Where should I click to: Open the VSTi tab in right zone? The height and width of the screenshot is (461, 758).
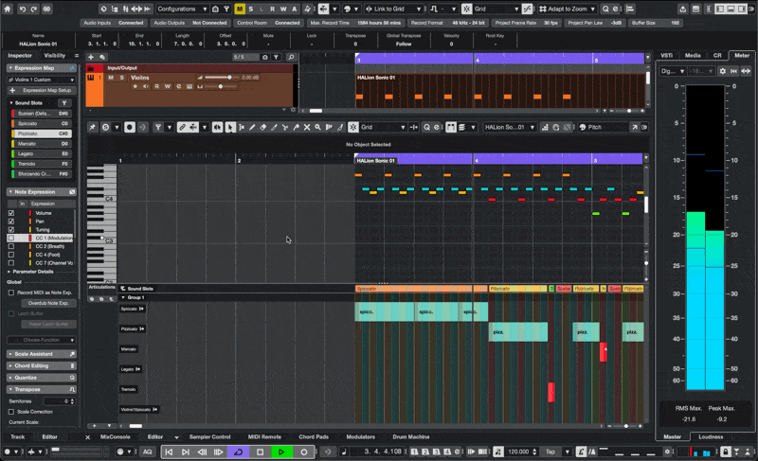click(x=667, y=55)
